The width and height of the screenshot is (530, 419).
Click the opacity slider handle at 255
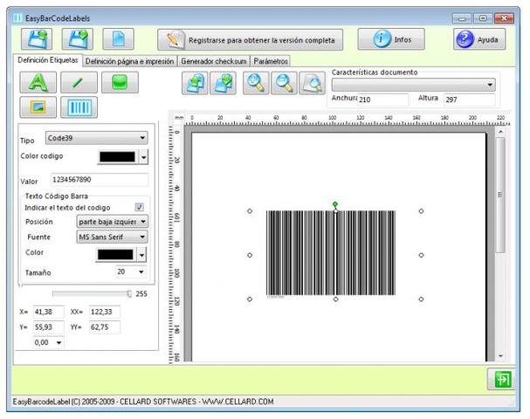coord(129,293)
